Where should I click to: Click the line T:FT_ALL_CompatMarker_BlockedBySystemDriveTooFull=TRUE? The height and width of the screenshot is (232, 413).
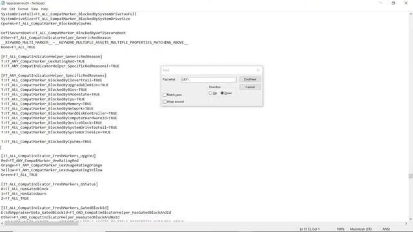pos(59,128)
